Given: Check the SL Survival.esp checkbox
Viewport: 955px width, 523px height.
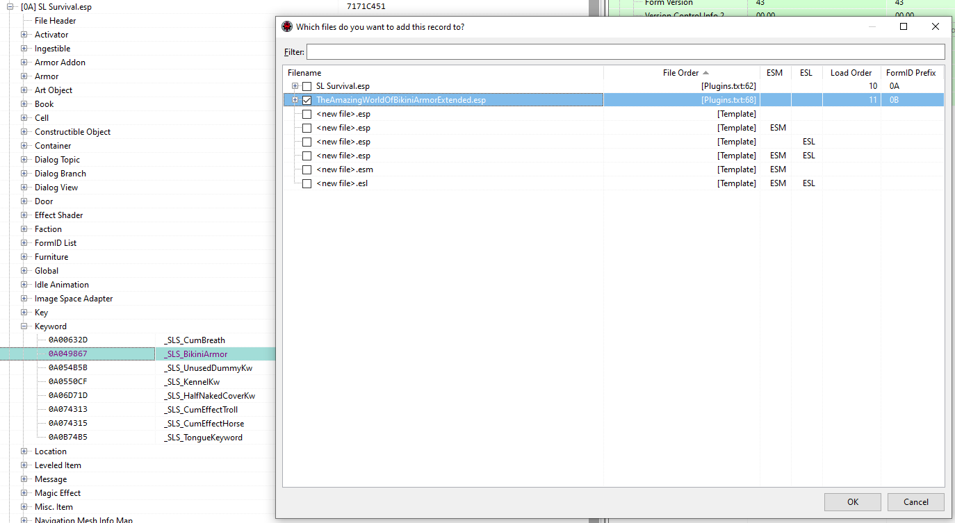Looking at the screenshot, I should [307, 86].
